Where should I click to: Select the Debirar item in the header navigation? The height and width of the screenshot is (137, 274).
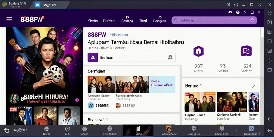click(109, 21)
